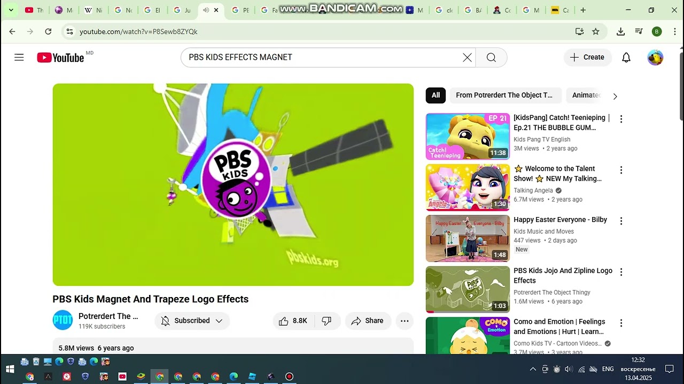684x384 pixels.
Task: Open the account avatar menu
Action: point(655,58)
